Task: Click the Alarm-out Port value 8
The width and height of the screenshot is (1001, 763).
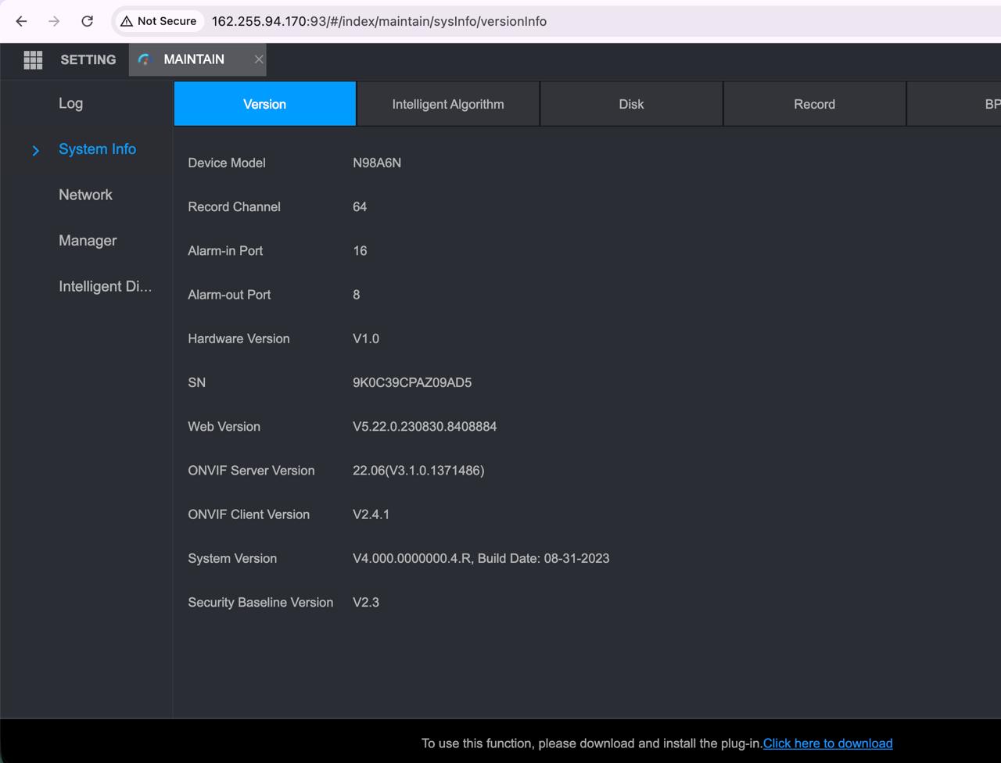Action: click(x=357, y=295)
